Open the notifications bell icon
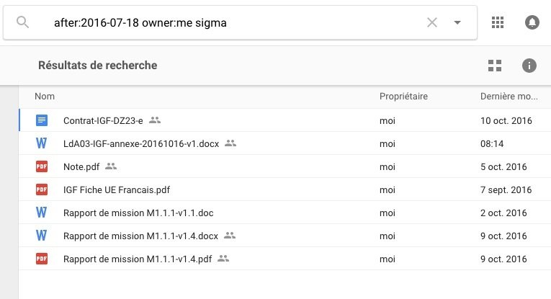The image size is (551, 299). [532, 22]
